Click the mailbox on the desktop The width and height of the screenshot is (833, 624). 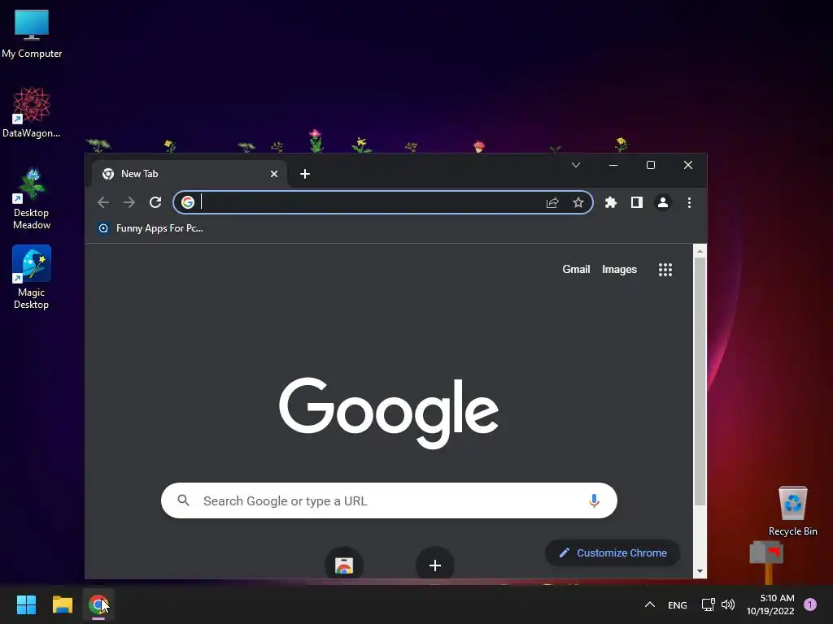pyautogui.click(x=767, y=561)
